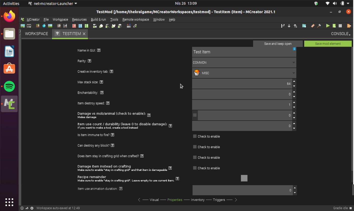Image resolution: width=354 pixels, height=211 pixels.
Task: Open workspace settings folder-gear icon
Action: (304, 26)
